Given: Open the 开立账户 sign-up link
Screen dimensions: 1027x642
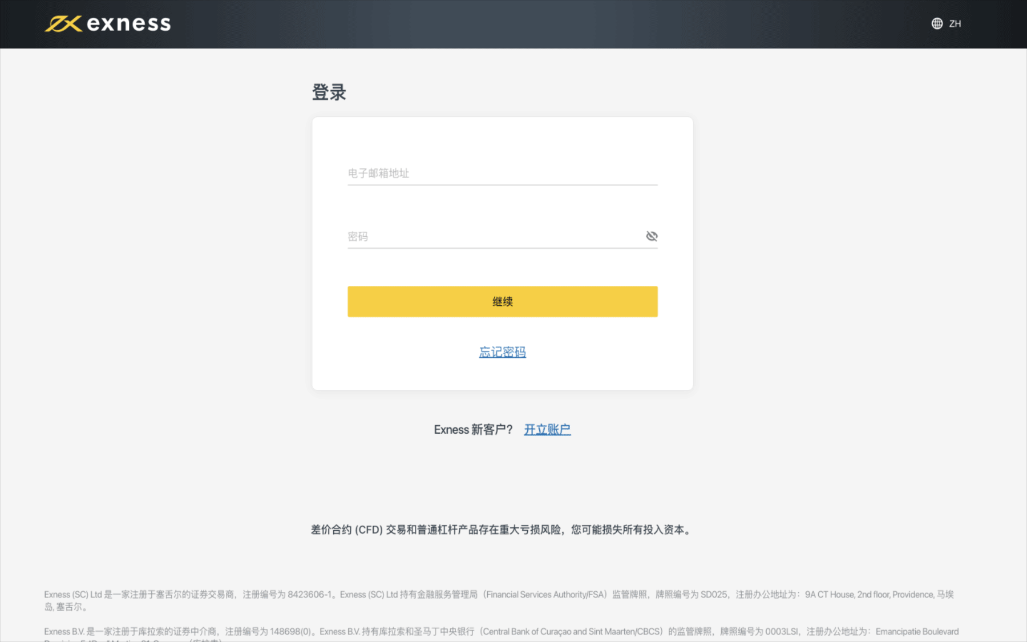Looking at the screenshot, I should 547,430.
